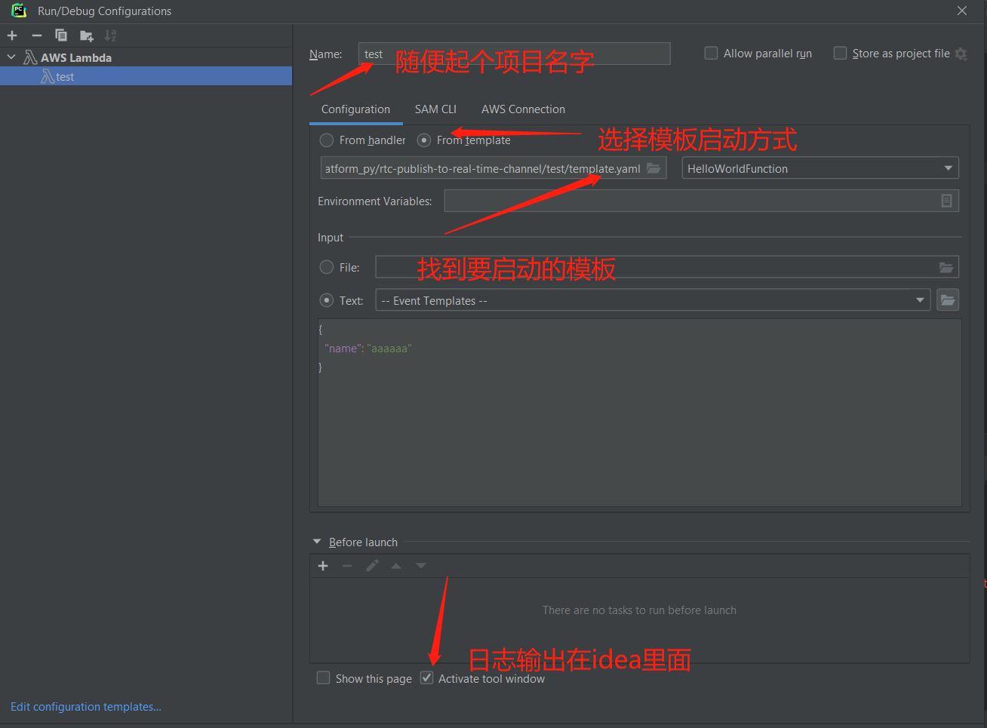Toggle Activate tool window checkbox
The height and width of the screenshot is (728, 987).
[x=427, y=677]
